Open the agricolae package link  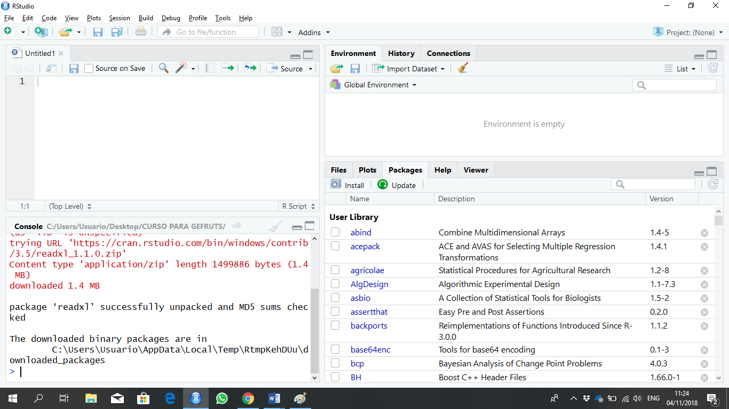click(367, 271)
